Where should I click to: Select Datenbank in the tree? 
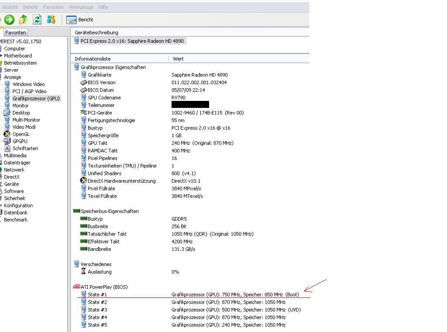[x=16, y=212]
